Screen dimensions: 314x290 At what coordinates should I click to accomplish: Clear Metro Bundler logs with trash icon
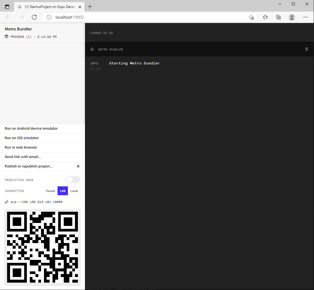(307, 49)
